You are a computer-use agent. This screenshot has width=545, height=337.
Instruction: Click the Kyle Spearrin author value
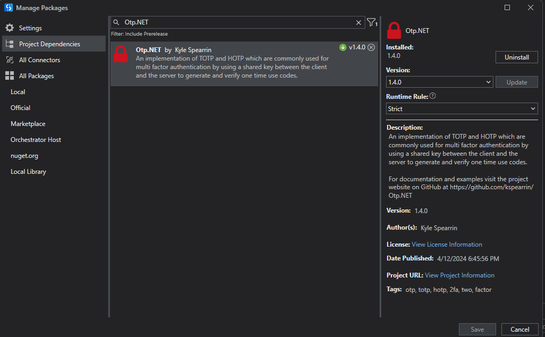pyautogui.click(x=439, y=228)
